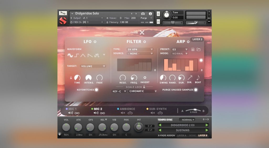
Task: Click the filter step table graph
Action: 134,65
